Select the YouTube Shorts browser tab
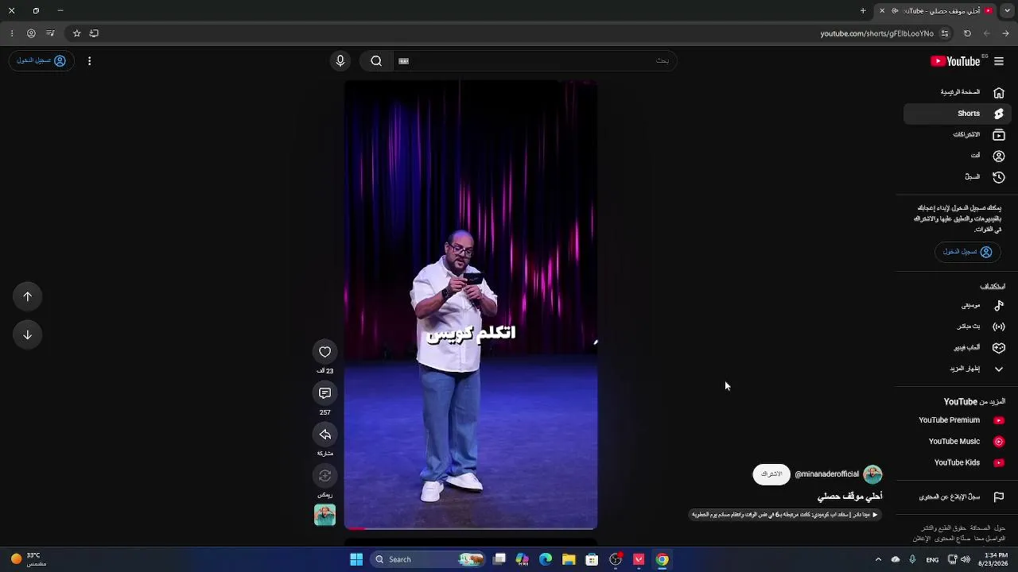 (937, 11)
